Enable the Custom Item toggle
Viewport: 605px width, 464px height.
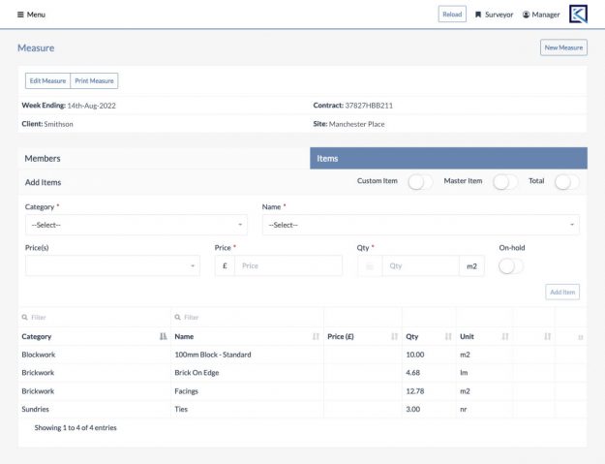(x=420, y=182)
